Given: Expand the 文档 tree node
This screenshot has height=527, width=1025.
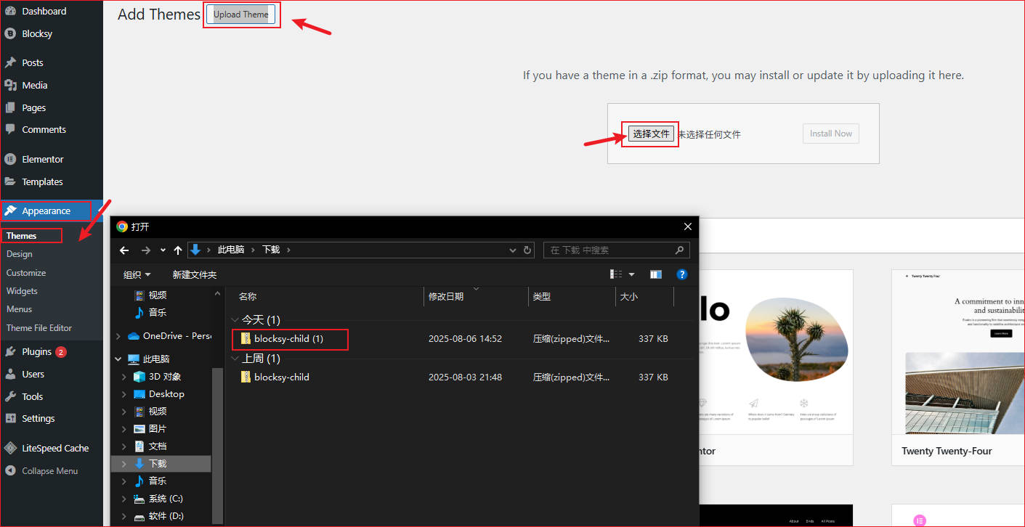Looking at the screenshot, I should pyautogui.click(x=124, y=446).
